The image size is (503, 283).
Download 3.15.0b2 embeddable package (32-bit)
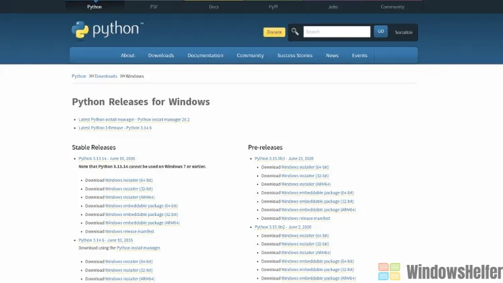point(318,270)
